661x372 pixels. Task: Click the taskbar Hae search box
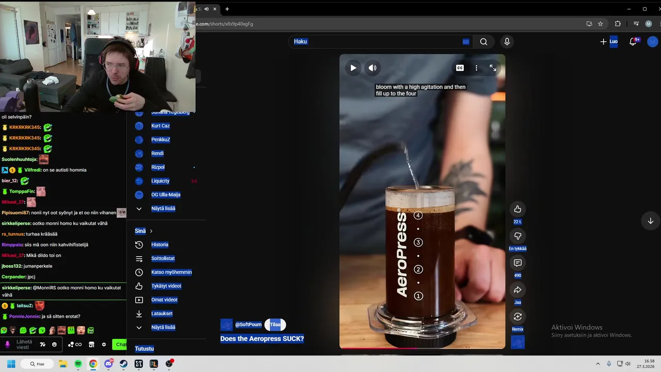coord(37,364)
